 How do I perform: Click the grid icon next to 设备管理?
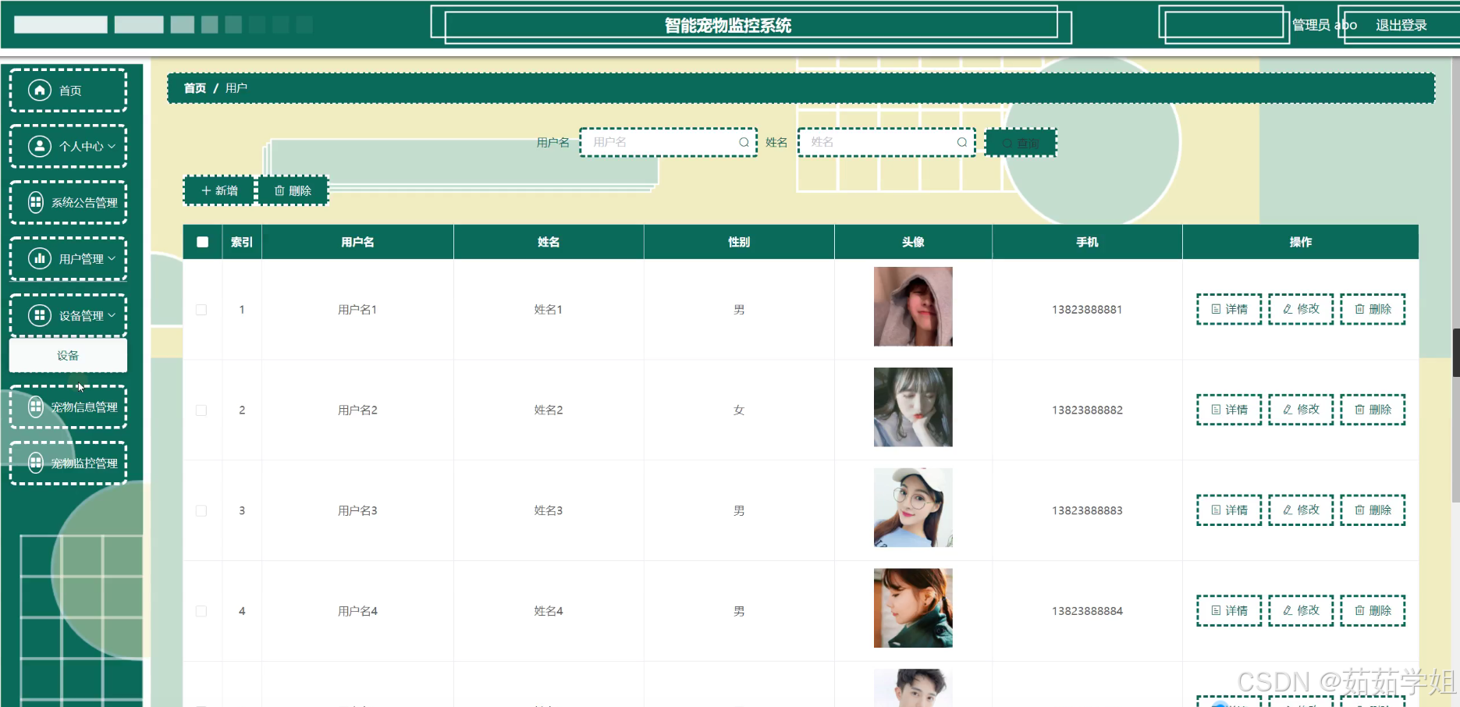(40, 315)
